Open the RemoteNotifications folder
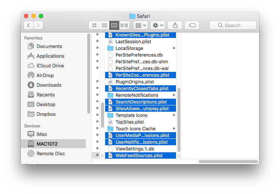The width and height of the screenshot is (280, 194). click(141, 95)
